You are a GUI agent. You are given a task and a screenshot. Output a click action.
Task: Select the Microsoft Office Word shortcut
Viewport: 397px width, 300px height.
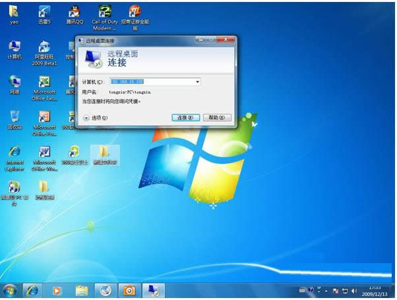[44, 153]
